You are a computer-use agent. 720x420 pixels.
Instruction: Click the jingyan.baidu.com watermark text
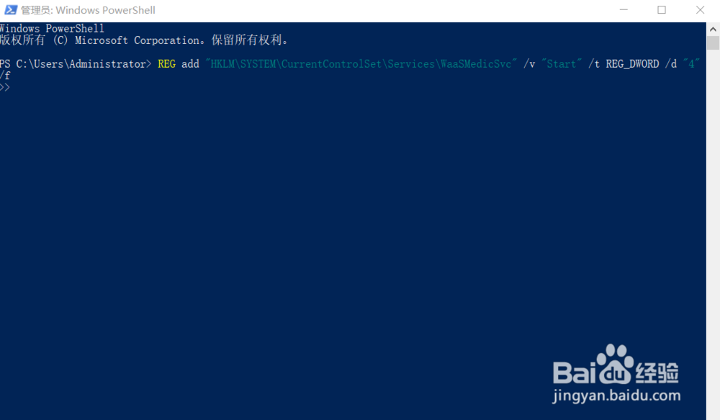pos(616,396)
